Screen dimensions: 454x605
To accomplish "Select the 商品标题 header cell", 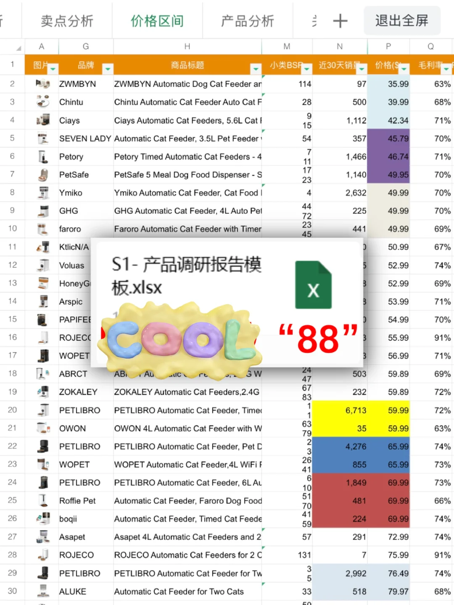I will 187,65.
